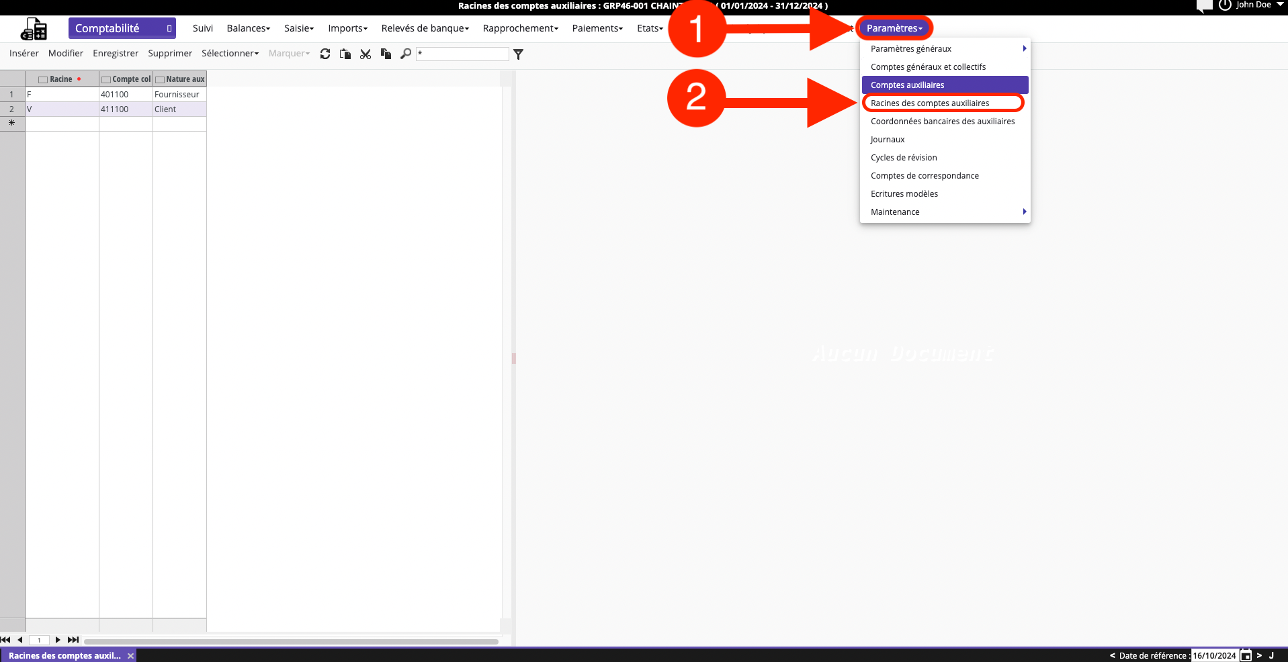Screen dimensions: 1288x662
Task: Click the refresh icon in toolbar
Action: pos(325,54)
